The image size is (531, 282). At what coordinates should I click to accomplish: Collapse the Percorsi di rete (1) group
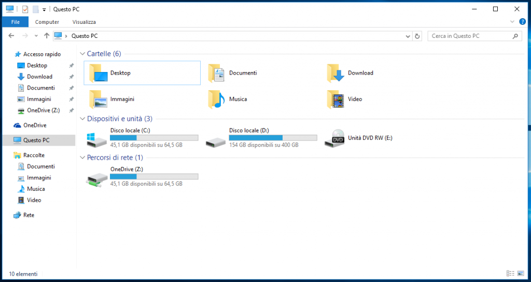(x=82, y=158)
